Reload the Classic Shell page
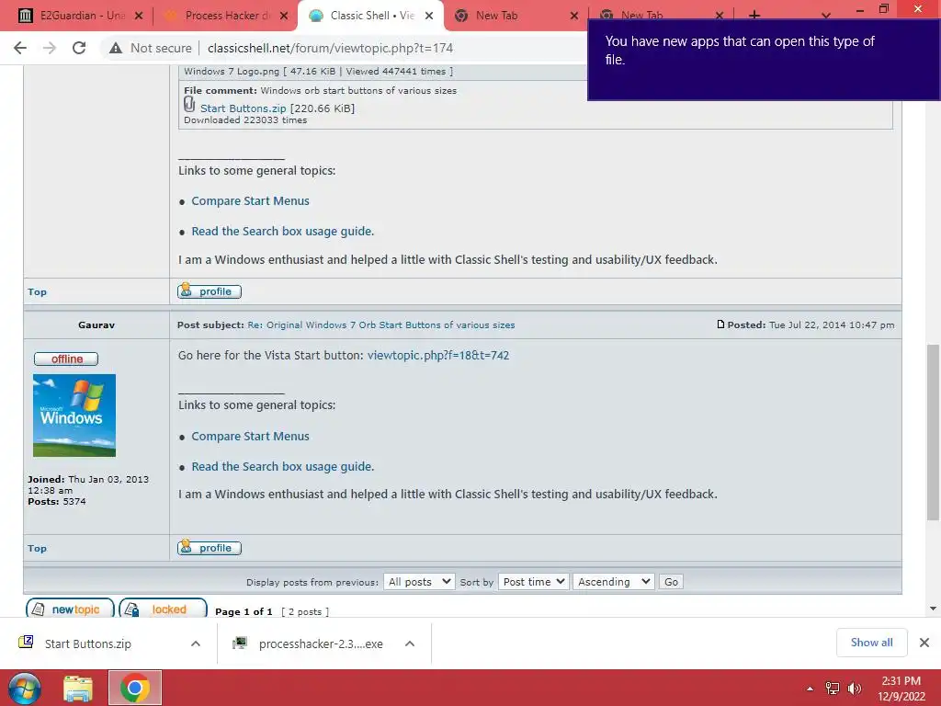This screenshot has height=706, width=941. click(x=79, y=48)
